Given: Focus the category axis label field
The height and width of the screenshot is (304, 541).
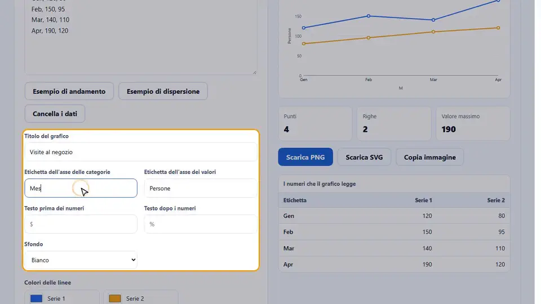Looking at the screenshot, I should 81,188.
